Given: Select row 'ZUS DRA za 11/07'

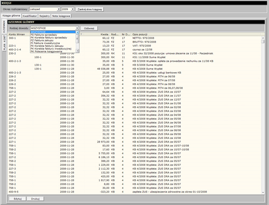Looking at the screenshot, I should [134, 96].
